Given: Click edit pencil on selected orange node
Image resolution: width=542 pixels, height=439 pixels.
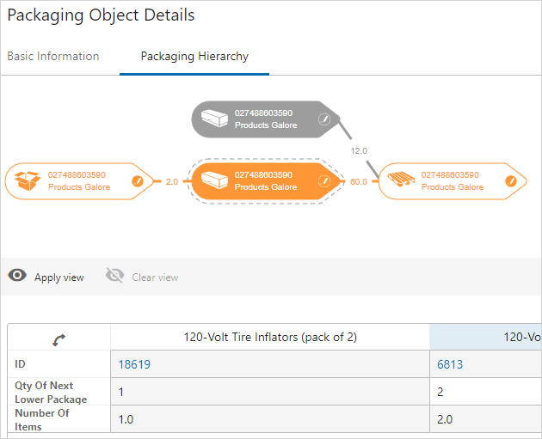Looking at the screenshot, I should pos(323,181).
